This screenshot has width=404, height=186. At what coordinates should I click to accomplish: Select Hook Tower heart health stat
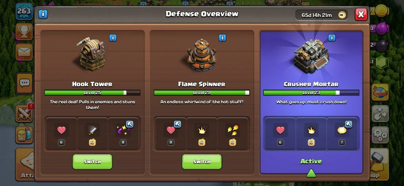[61, 134]
